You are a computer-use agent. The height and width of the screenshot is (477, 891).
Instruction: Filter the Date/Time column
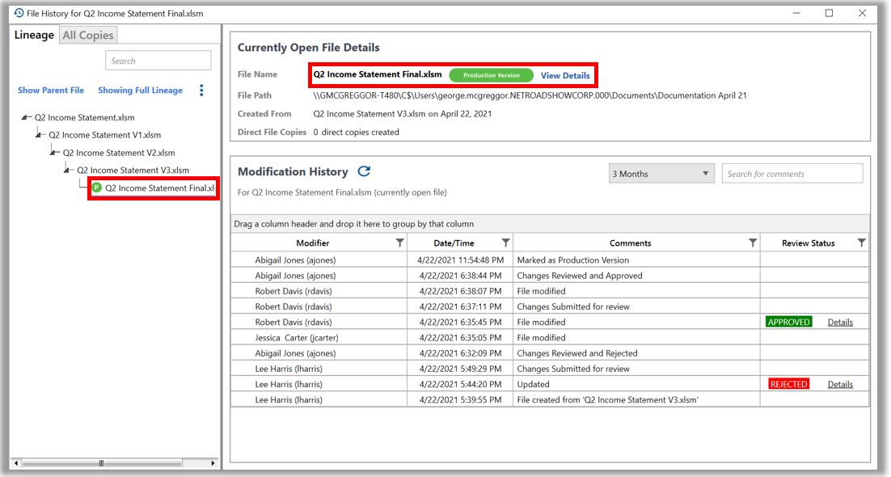(x=505, y=243)
